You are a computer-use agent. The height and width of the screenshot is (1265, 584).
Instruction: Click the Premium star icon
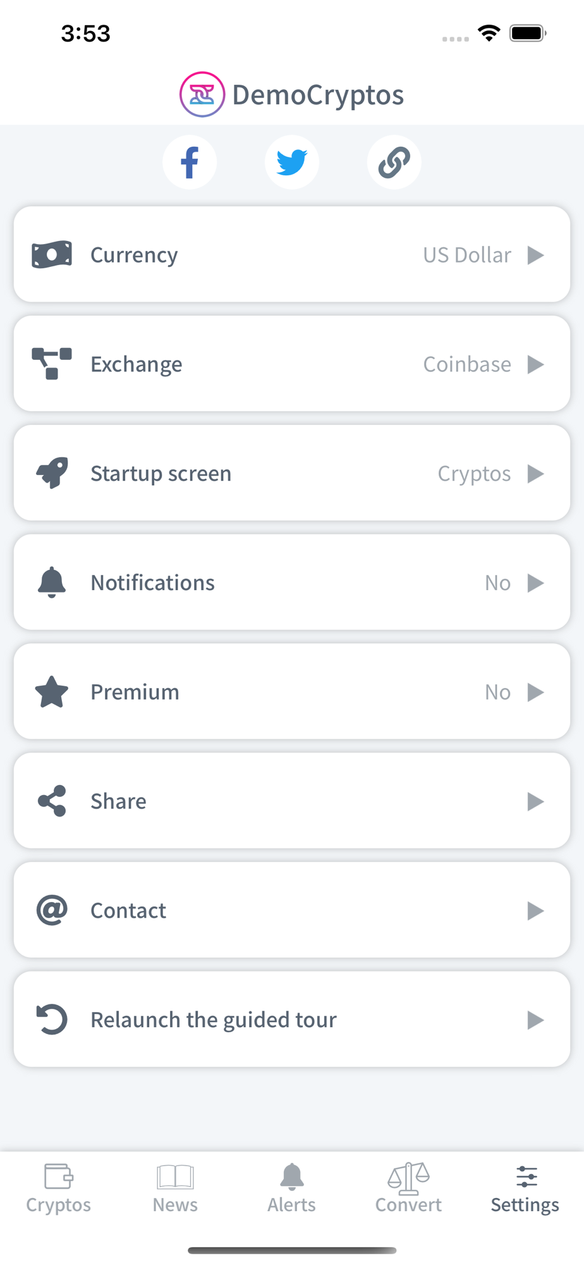(x=52, y=692)
